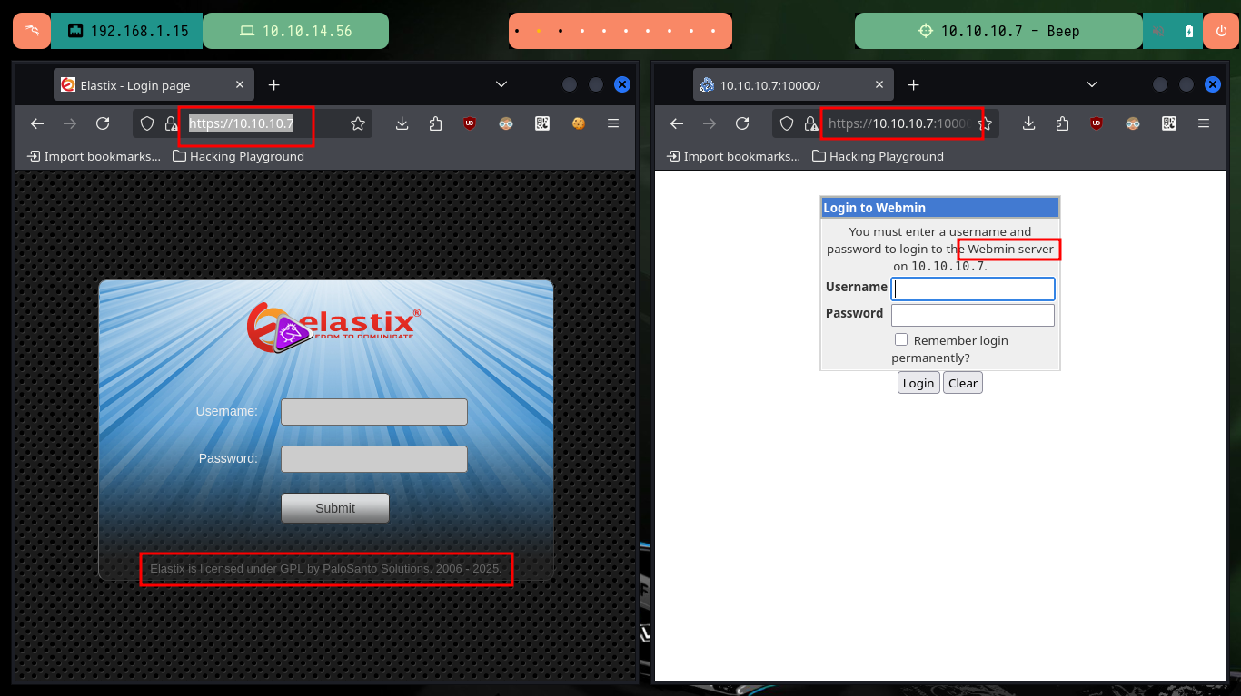Click the Kali dragon launcher icon
Image resolution: width=1241 pixels, height=696 pixels.
click(x=32, y=31)
